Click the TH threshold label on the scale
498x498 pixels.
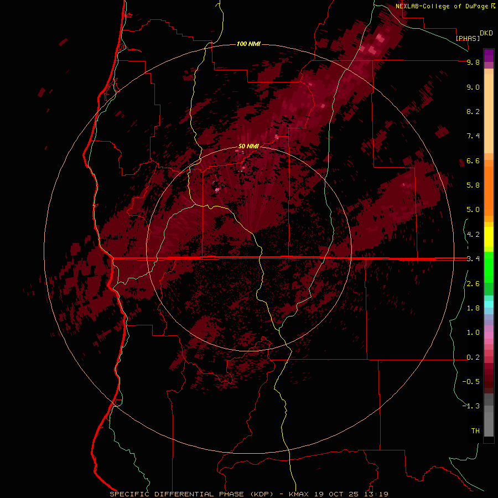[475, 431]
